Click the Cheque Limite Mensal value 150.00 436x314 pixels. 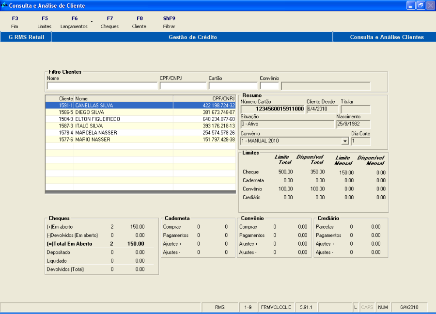click(346, 173)
